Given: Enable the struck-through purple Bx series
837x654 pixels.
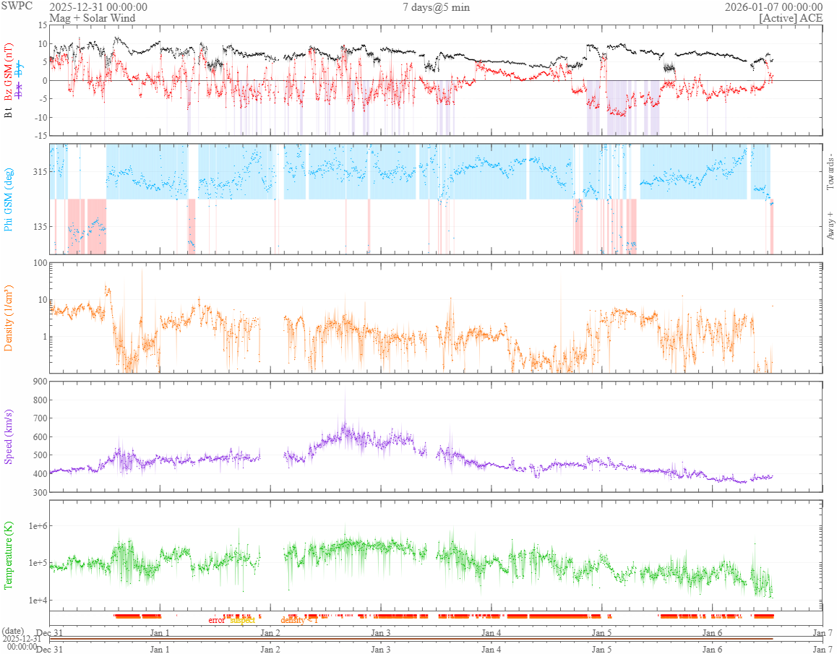Looking at the screenshot, I should click(x=20, y=90).
